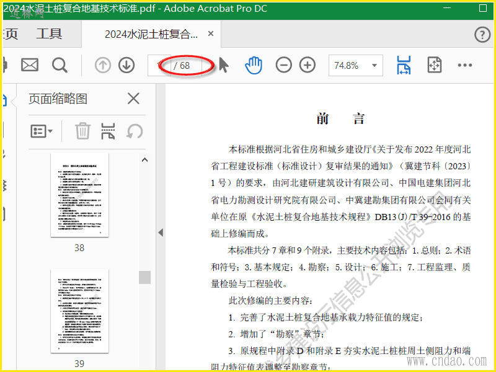Fit page width scrolling mode icon
The width and height of the screenshot is (496, 372).
[404, 65]
